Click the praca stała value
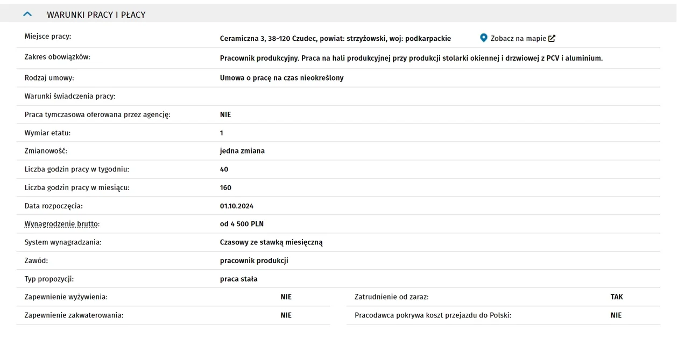This screenshot has height=347, width=678. click(x=238, y=279)
